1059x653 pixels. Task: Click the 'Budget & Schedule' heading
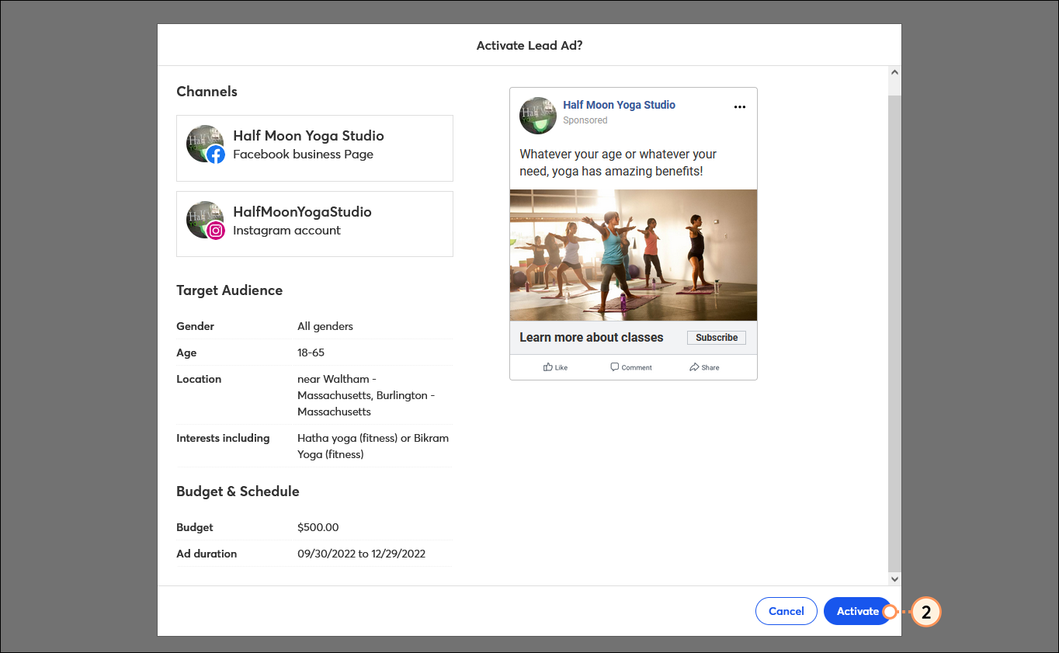[x=238, y=491]
